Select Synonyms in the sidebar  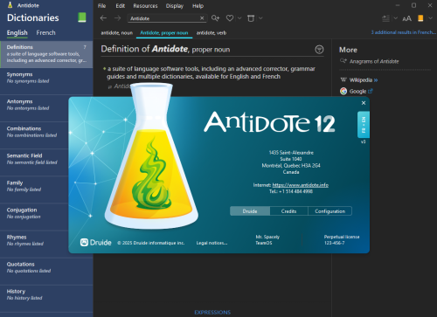point(46,81)
